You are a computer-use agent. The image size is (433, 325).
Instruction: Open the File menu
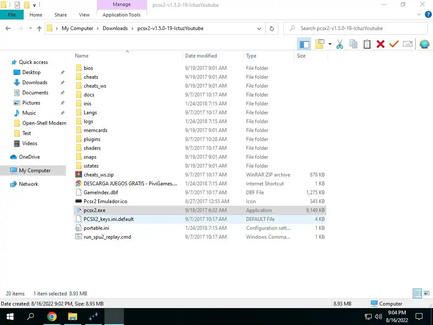tap(11, 15)
